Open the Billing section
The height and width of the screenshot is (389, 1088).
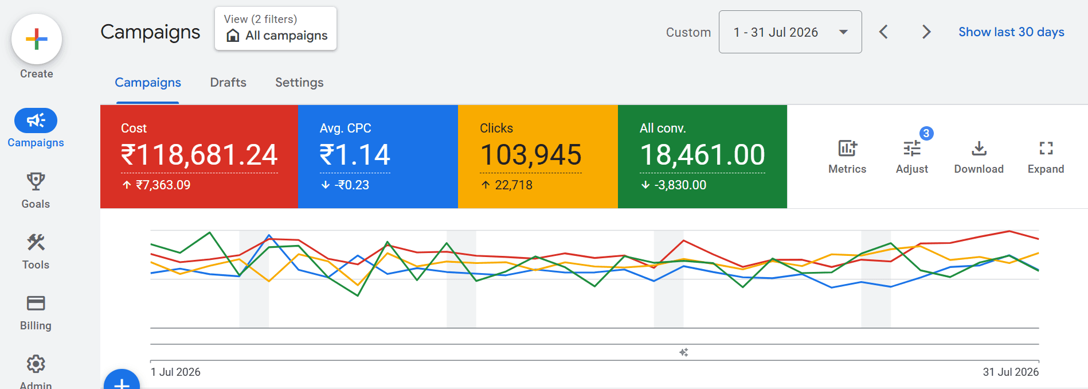point(36,313)
